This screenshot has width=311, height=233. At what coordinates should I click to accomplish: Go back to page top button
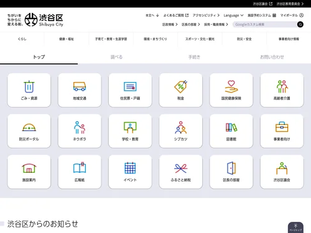point(295,227)
